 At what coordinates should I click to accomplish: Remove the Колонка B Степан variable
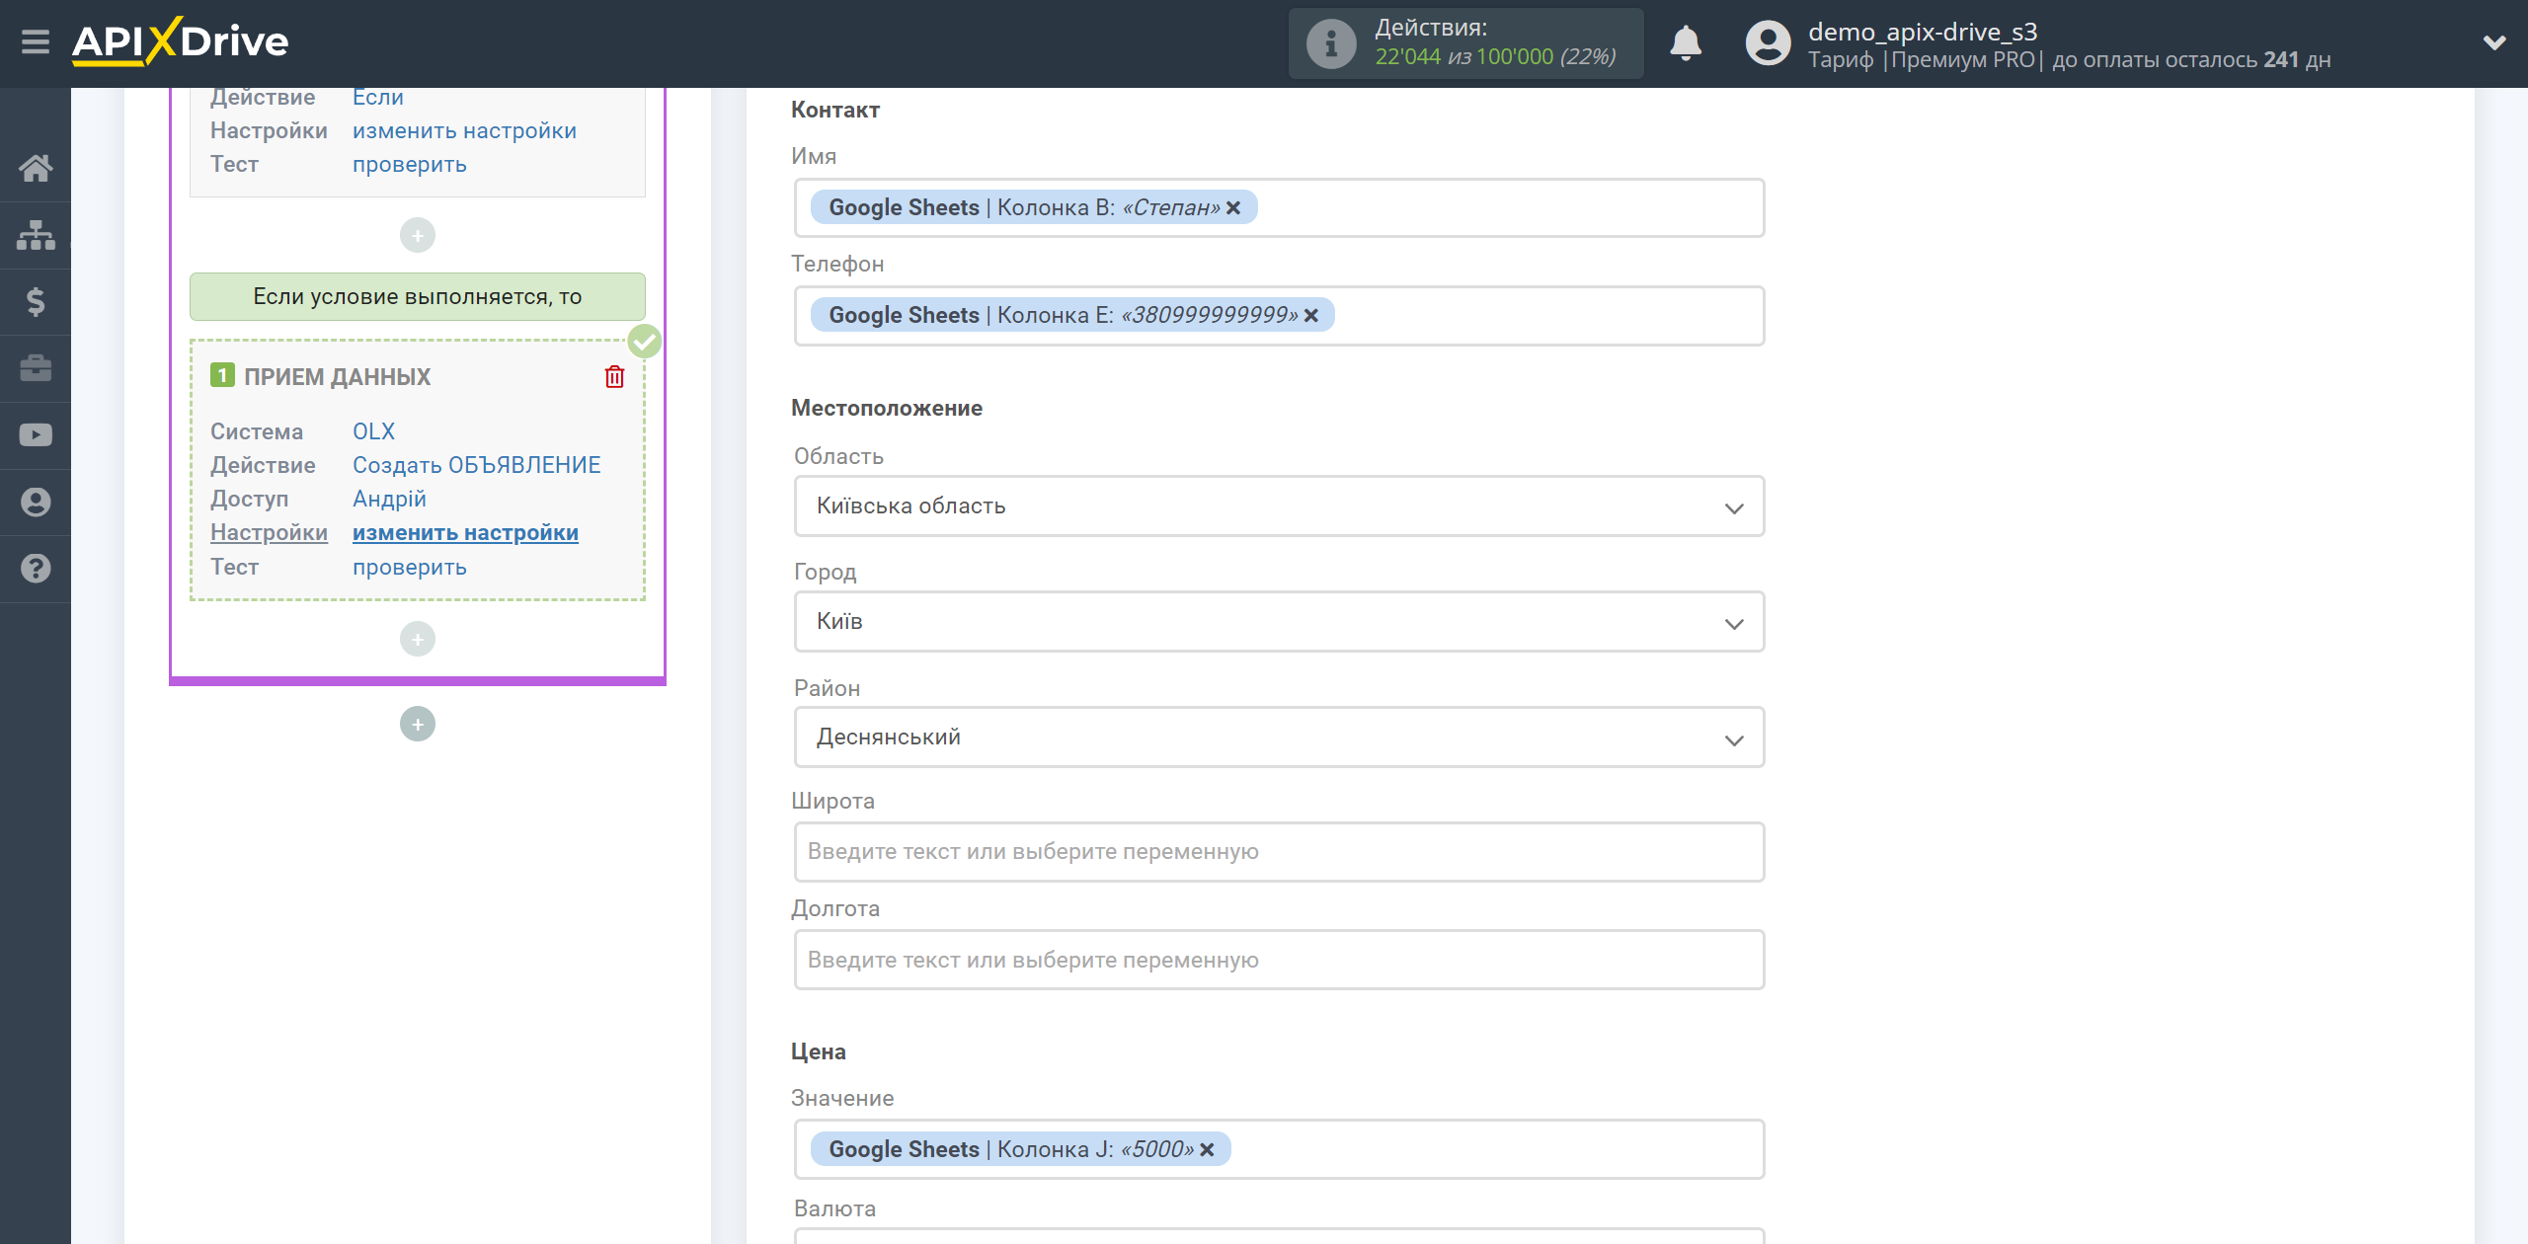pyautogui.click(x=1233, y=207)
